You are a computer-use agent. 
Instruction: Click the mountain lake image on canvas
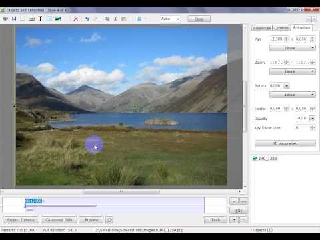click(x=121, y=106)
